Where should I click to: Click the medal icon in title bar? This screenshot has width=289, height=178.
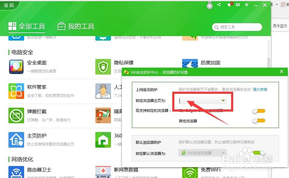[x=210, y=5]
